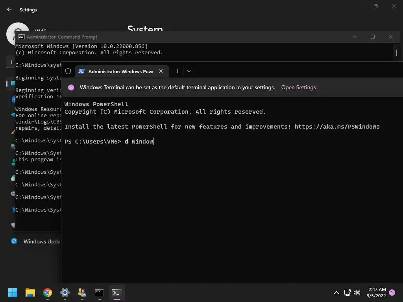Click the Windows Update sync icon
This screenshot has width=403, height=302.
click(x=14, y=241)
